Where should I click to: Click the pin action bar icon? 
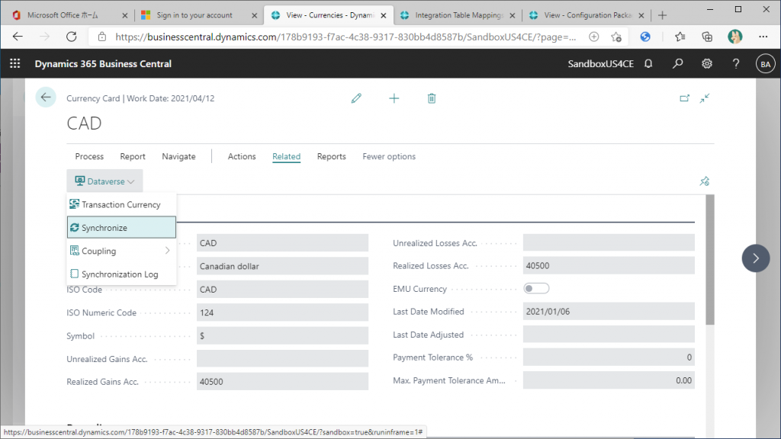[x=705, y=181]
